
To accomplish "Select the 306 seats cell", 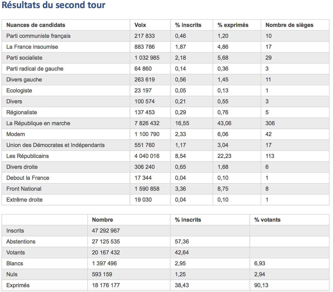I will pos(270,123).
